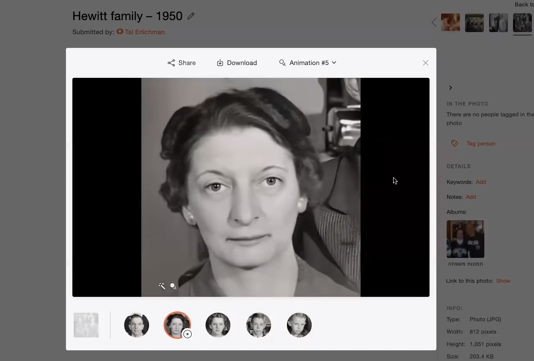Screen dimensions: 534x361
Task: Play animation on the selected face thumbnail
Action: (188, 334)
